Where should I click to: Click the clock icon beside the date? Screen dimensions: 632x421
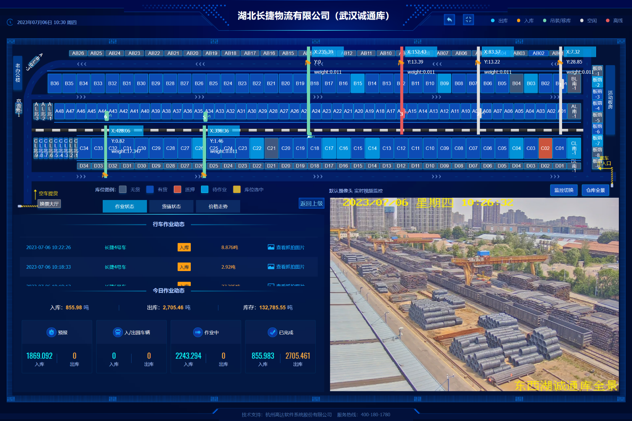tap(10, 22)
